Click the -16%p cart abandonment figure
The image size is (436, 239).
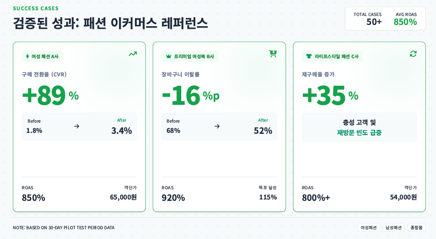click(x=190, y=95)
